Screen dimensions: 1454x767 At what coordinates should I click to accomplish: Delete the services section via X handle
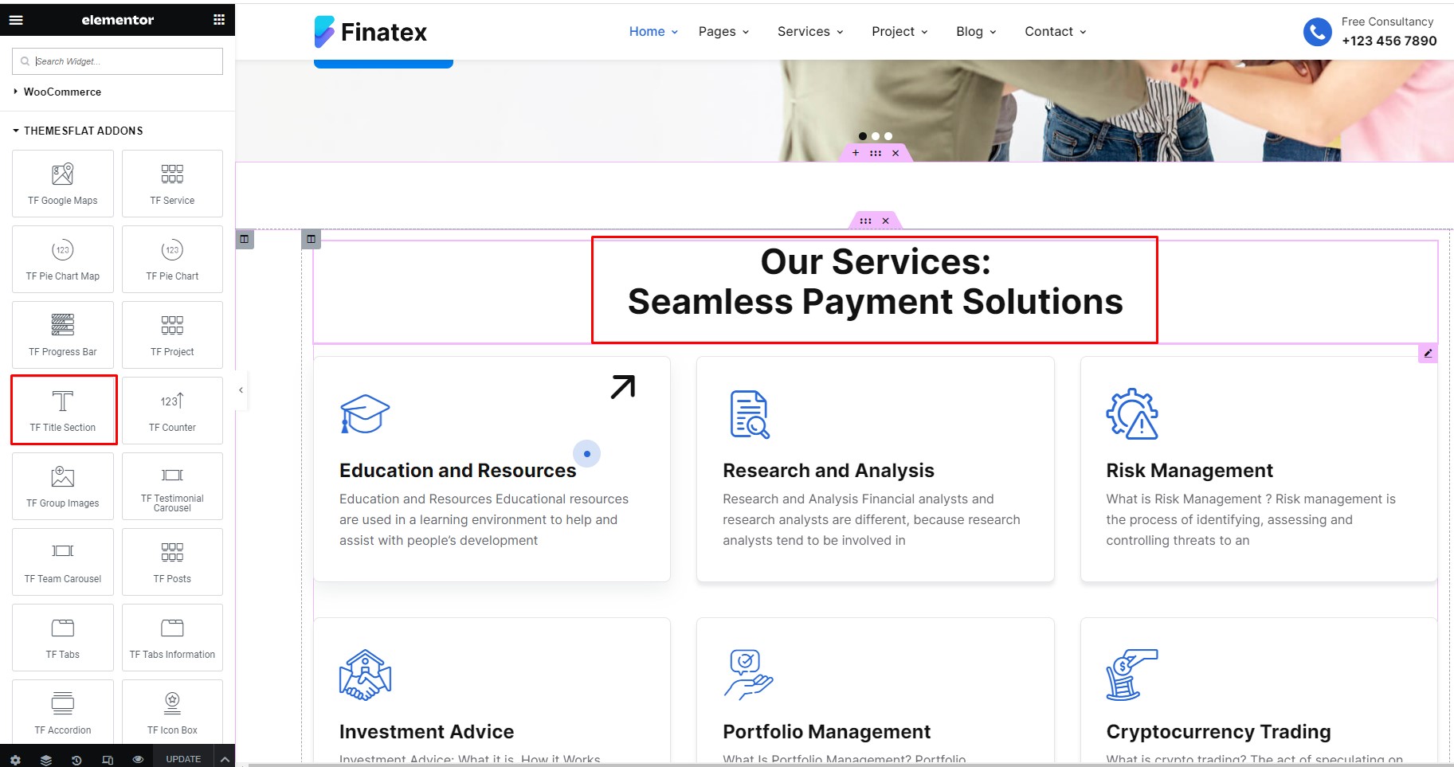coord(885,221)
